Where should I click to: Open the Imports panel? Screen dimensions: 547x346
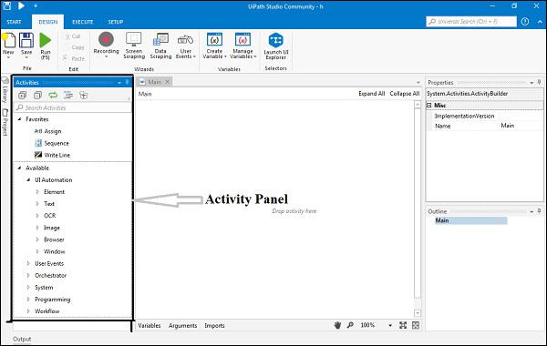click(214, 325)
